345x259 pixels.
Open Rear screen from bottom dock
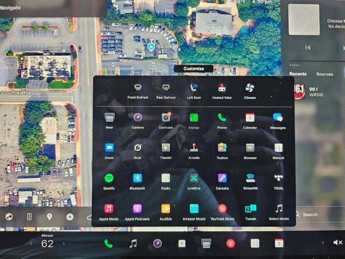tap(206, 243)
